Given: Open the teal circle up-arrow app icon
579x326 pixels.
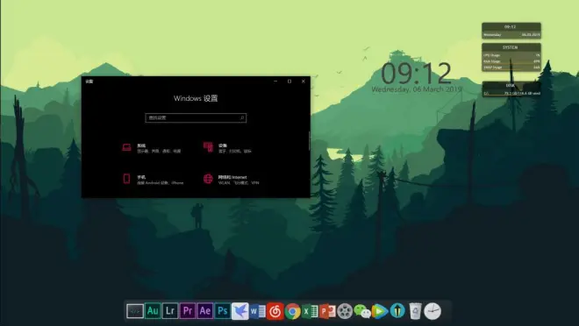Looking at the screenshot, I should [x=397, y=311].
